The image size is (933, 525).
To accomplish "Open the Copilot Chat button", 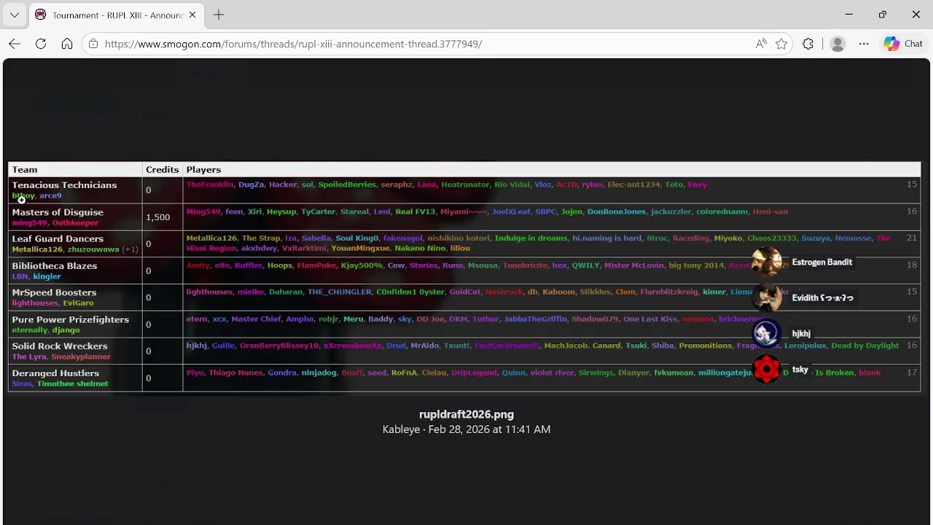I will [904, 44].
